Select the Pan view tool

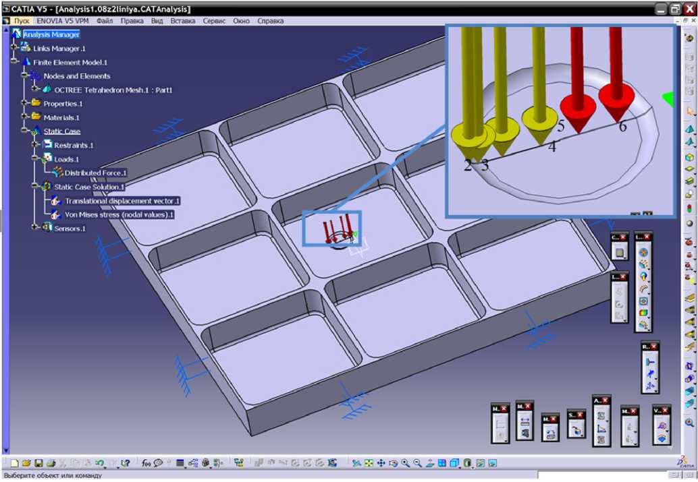point(381,463)
